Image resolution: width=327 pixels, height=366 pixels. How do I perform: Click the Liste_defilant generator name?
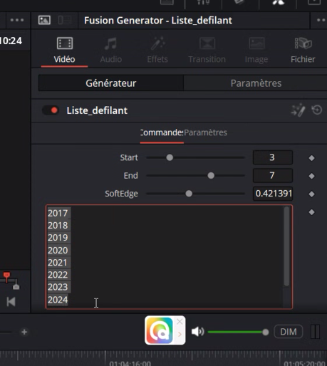coord(97,110)
